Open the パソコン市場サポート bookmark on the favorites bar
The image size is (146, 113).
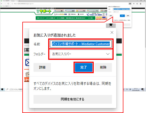6,6
